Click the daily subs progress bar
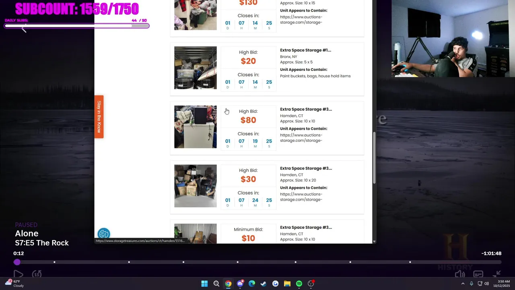 coord(77,26)
